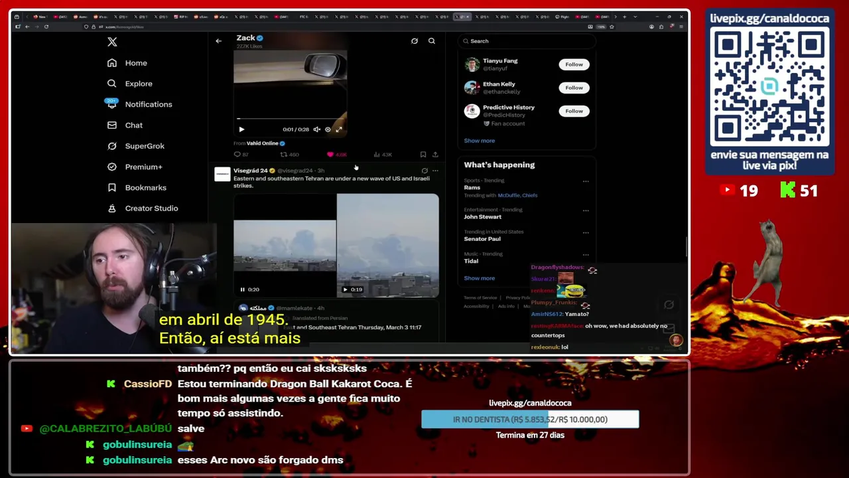This screenshot has width=849, height=478.
Task: Open more options for John Stewart trend
Action: [x=586, y=210]
